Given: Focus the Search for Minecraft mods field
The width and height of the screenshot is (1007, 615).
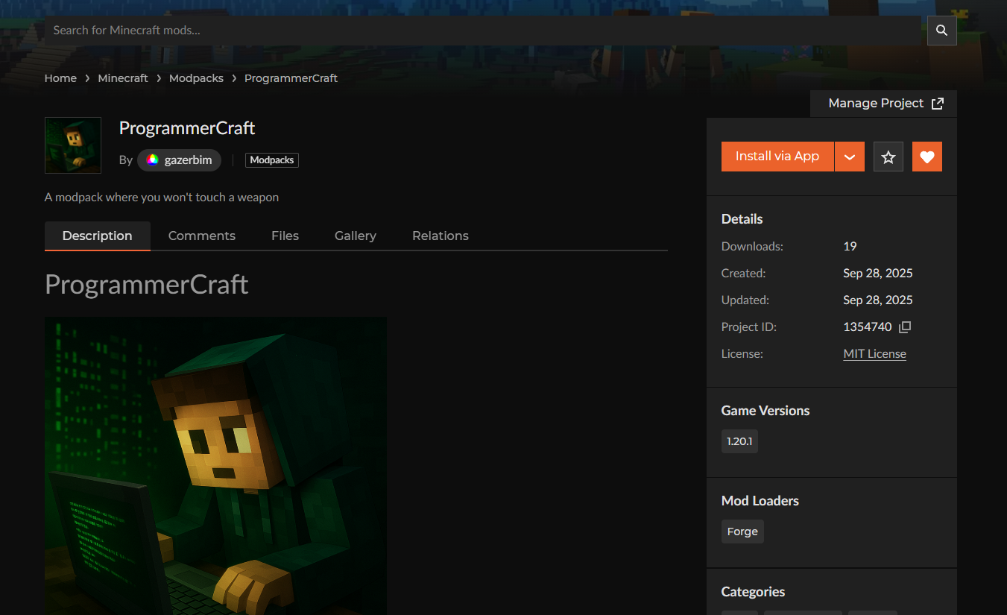Looking at the screenshot, I should (x=484, y=31).
